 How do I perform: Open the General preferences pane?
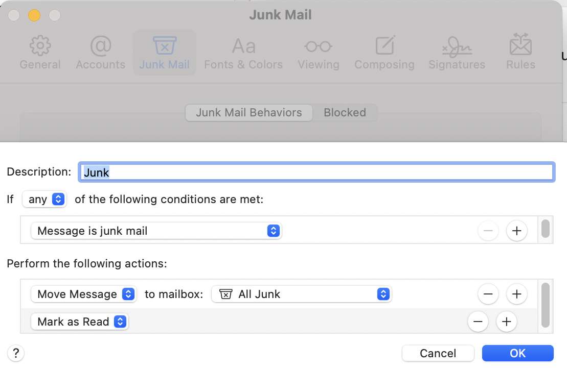40,53
